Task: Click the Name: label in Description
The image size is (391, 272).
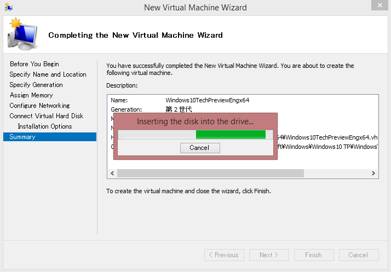Action: tap(119, 100)
